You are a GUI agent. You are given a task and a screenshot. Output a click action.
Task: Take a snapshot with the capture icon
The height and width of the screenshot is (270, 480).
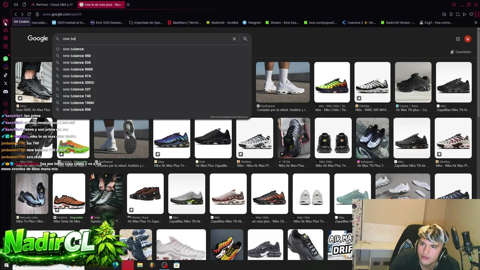[457, 14]
